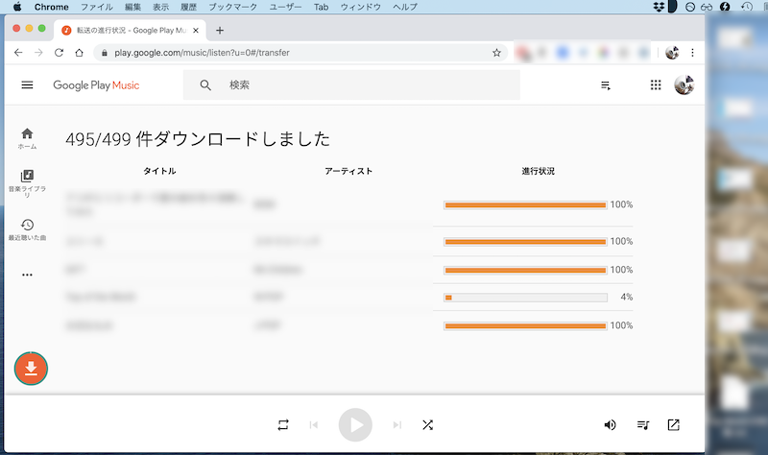
Task: Open the mini player pop-out icon
Action: click(673, 424)
